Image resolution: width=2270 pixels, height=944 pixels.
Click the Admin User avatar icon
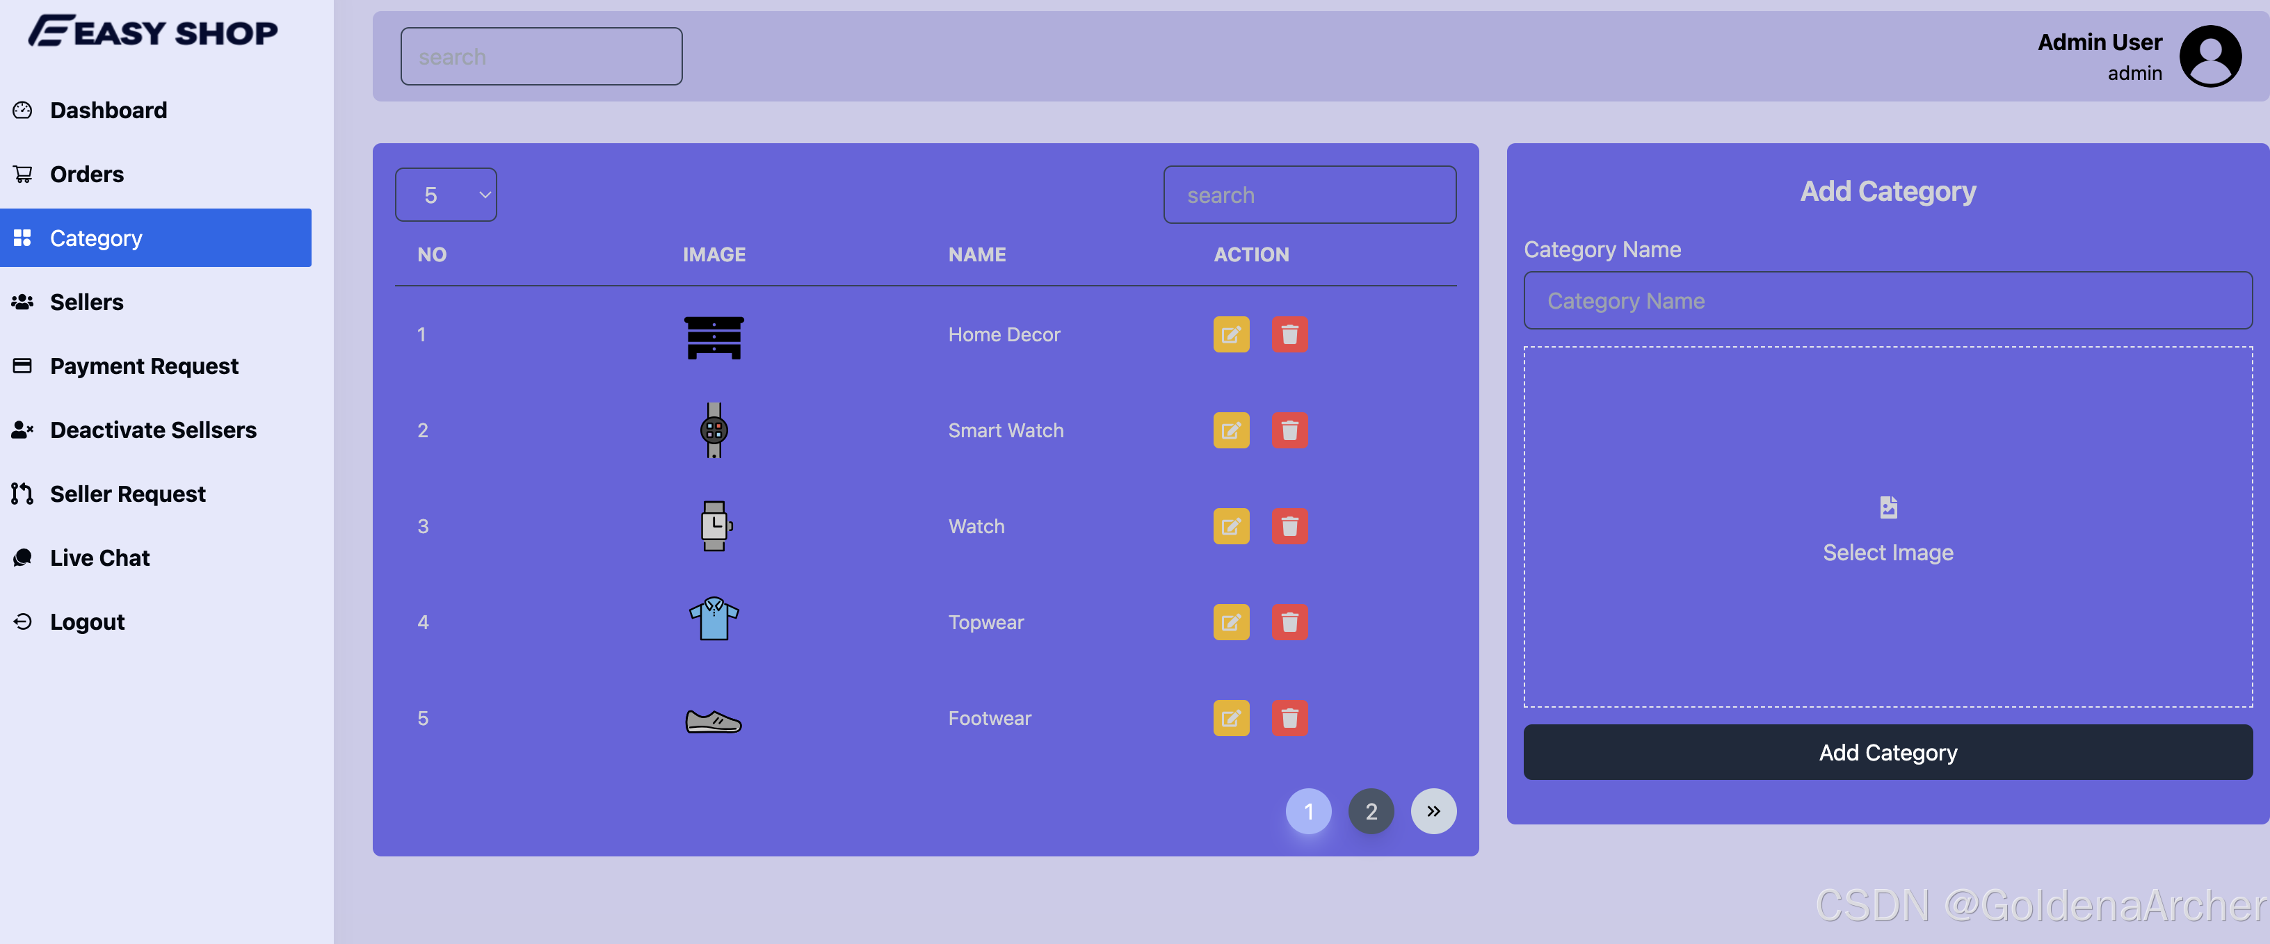pos(2209,56)
